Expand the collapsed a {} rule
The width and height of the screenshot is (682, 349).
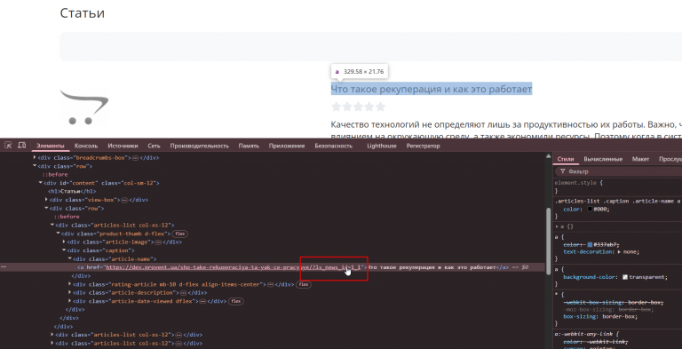click(x=557, y=226)
